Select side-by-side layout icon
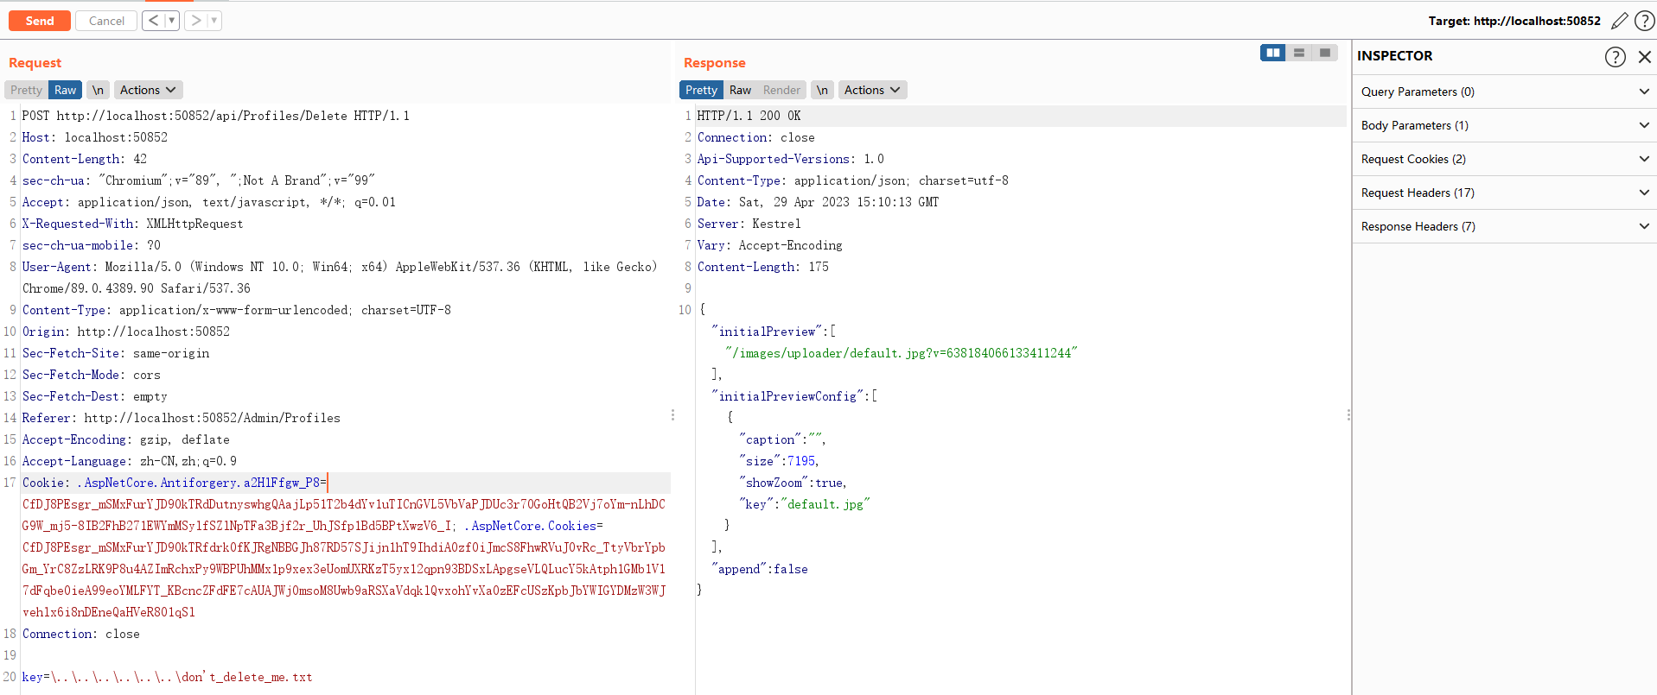Image resolution: width=1657 pixels, height=695 pixels. coord(1272,53)
